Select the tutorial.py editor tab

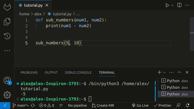click(x=33, y=5)
